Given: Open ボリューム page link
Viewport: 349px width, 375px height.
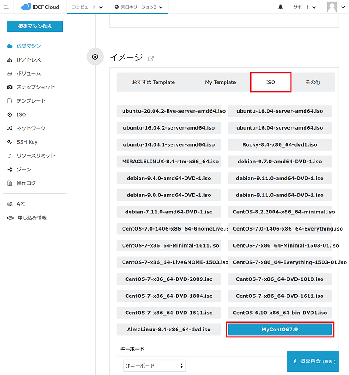Looking at the screenshot, I should click(x=28, y=73).
